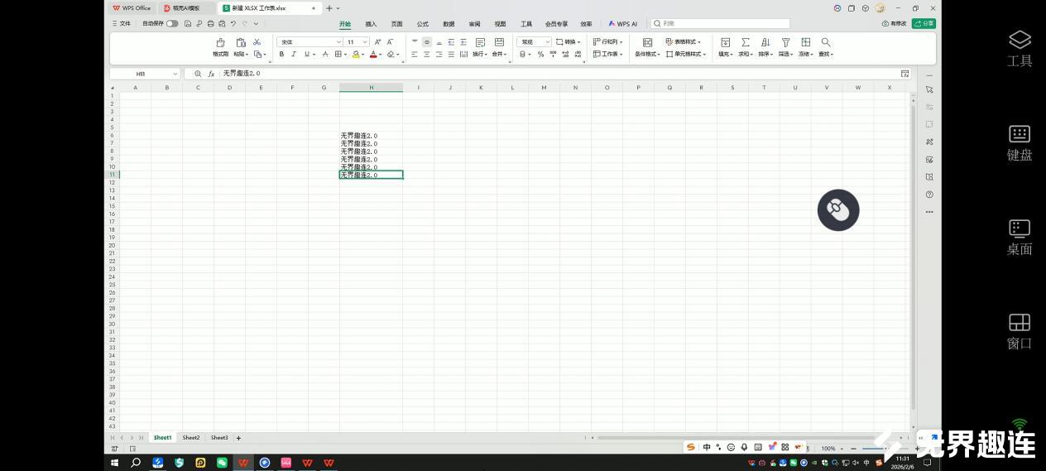Click the Cut scissors icon
The image size is (1046, 471).
tap(257, 42)
